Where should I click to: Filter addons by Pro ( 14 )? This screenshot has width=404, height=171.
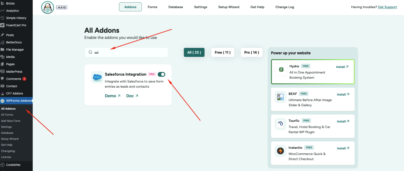coord(252,52)
